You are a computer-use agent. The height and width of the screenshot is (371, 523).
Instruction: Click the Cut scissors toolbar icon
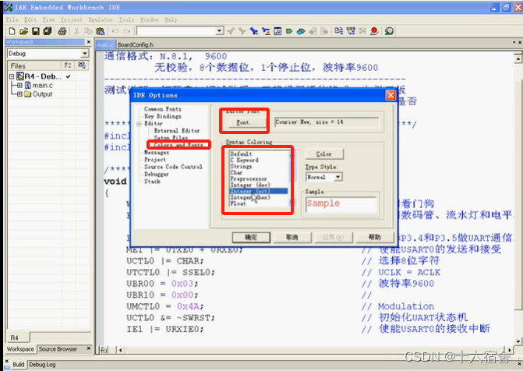(x=76, y=31)
